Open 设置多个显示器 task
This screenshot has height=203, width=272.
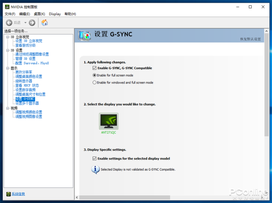pos(27,103)
